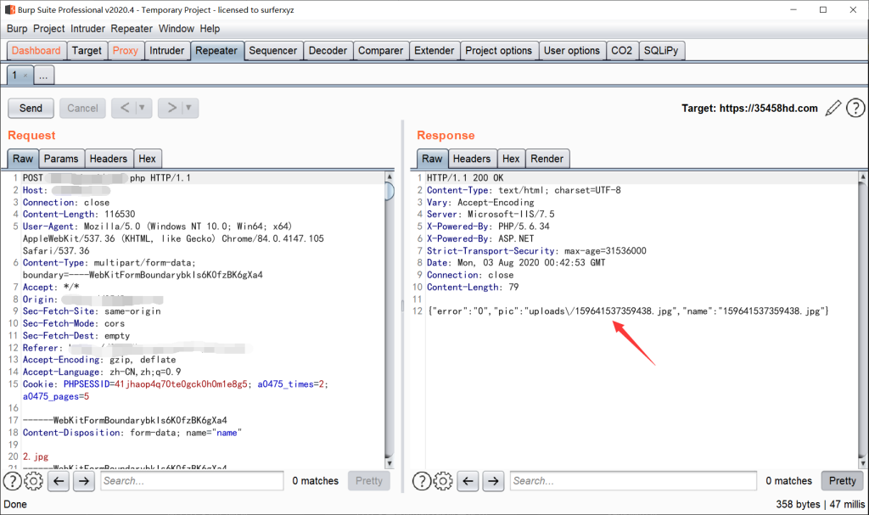This screenshot has height=515, width=869.
Task: Open the Burp menu
Action: click(x=17, y=29)
